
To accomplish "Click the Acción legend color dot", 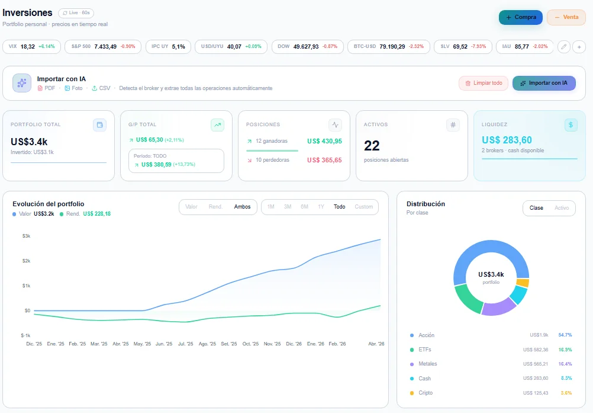I will pyautogui.click(x=412, y=335).
